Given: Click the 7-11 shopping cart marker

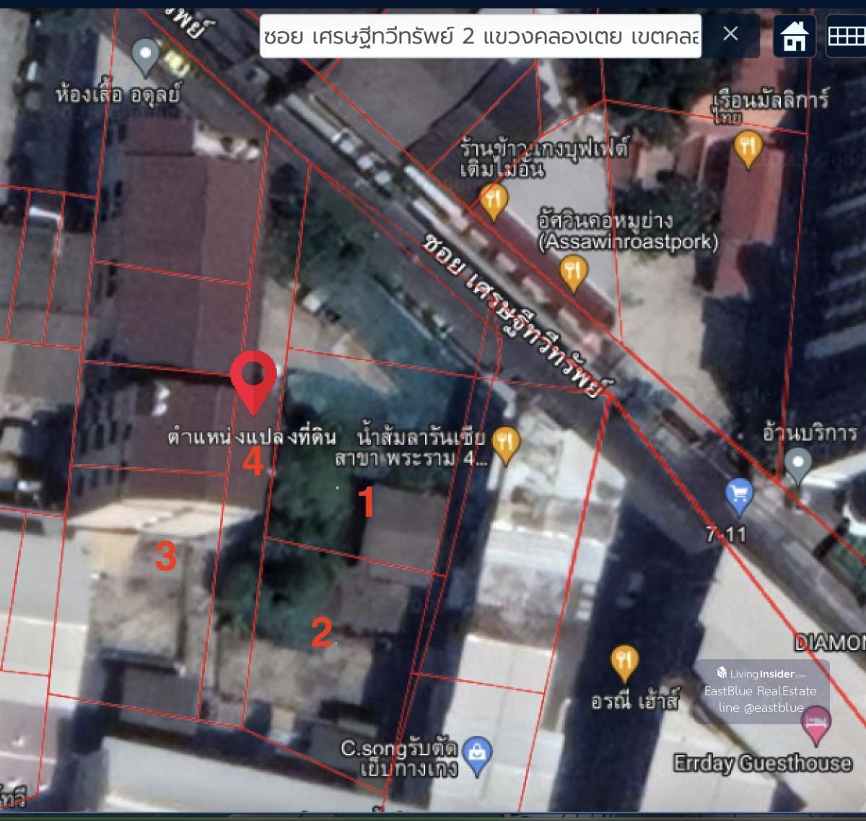Looking at the screenshot, I should (739, 494).
